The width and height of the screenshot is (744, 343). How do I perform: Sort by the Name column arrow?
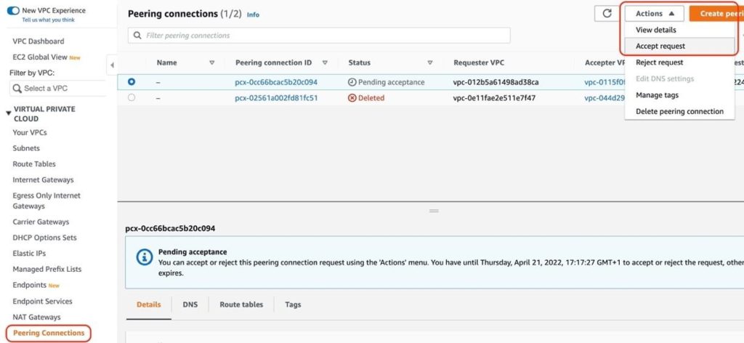tap(212, 62)
